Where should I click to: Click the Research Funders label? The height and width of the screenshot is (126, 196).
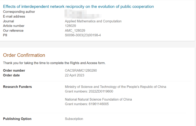pyautogui.click(x=17, y=87)
